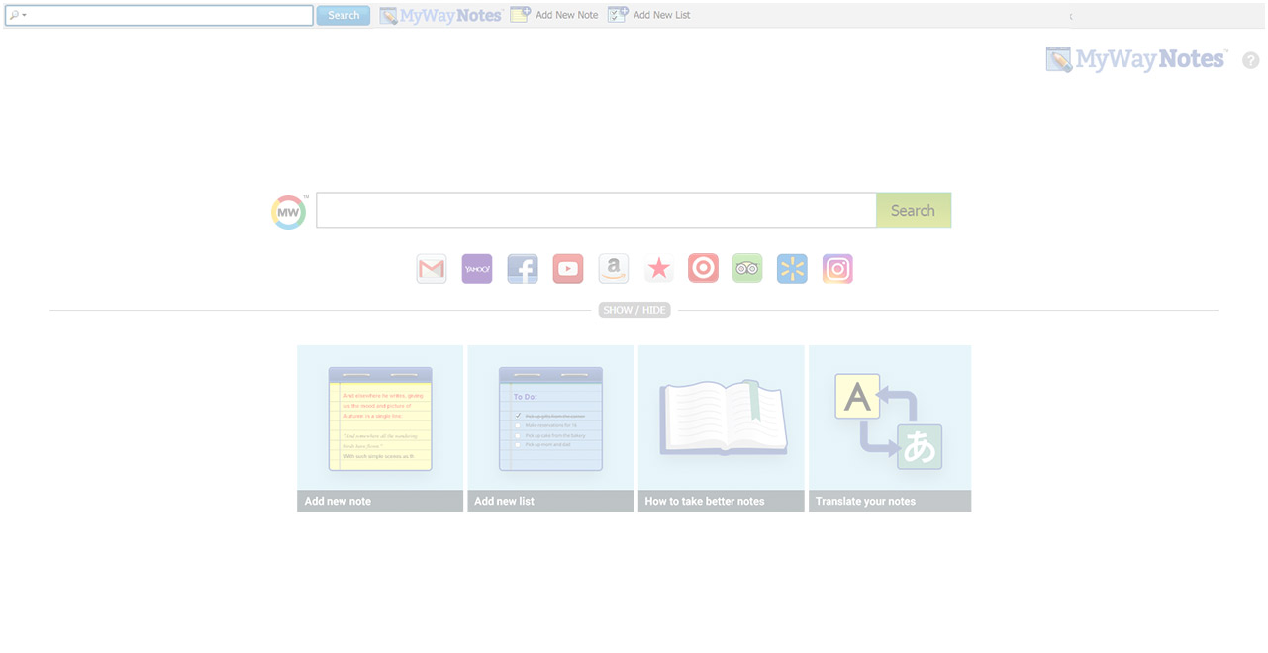Click the MW circular logo beside search

pyautogui.click(x=289, y=212)
